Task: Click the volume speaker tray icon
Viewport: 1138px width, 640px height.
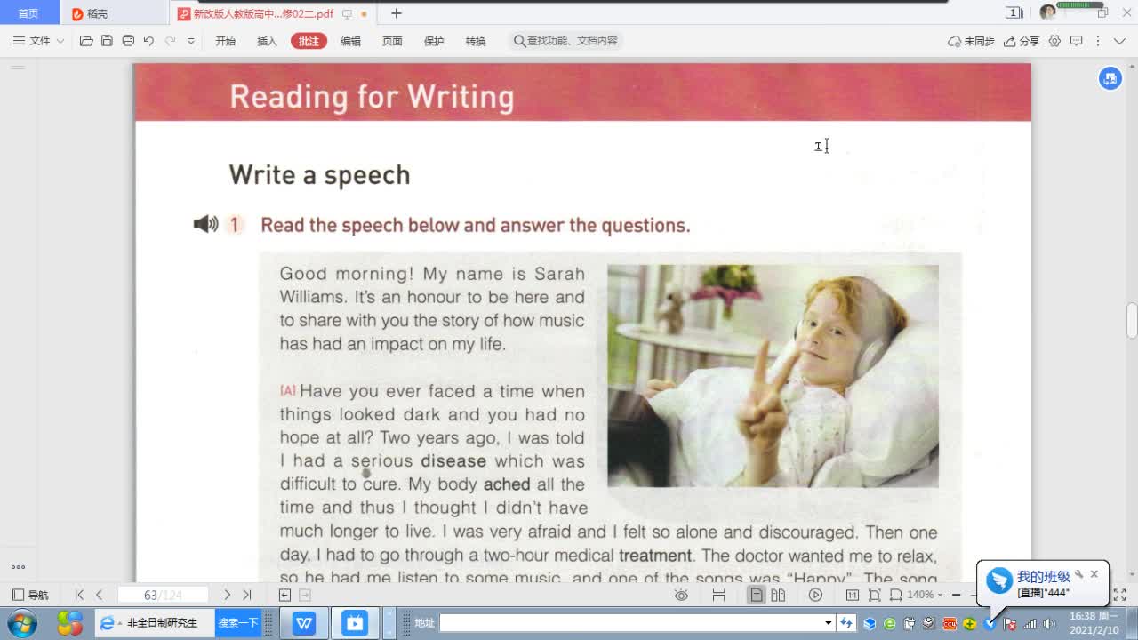Action: tap(1049, 623)
